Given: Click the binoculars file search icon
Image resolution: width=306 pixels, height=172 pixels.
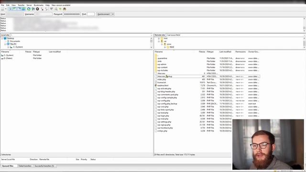Looking at the screenshot, I should (65, 9).
